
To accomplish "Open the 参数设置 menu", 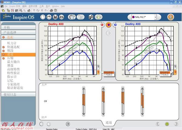I will click(x=33, y=6).
